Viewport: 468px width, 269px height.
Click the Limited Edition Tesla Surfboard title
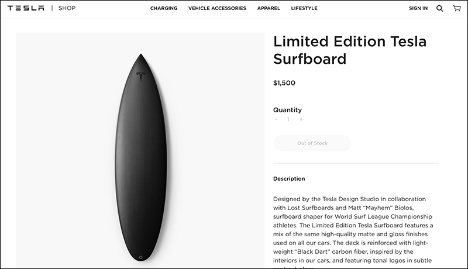coord(350,50)
